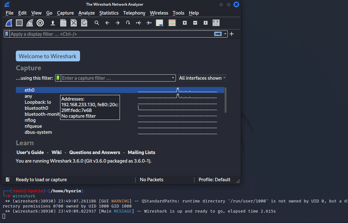Viewport: 348px width, 223px height.
Task: Click into the capture filter field
Action: point(116,78)
